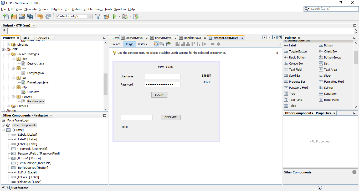
Task: Dismiss the context menu hint message
Action: click(277, 52)
